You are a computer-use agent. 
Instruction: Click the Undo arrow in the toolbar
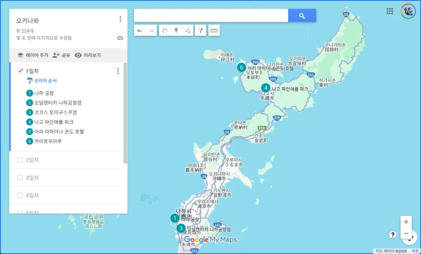point(140,30)
